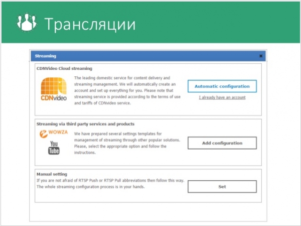Click the 'several settings templates' description paragraph
Image resolution: width=301 pixels, height=226 pixels.
click(x=127, y=143)
